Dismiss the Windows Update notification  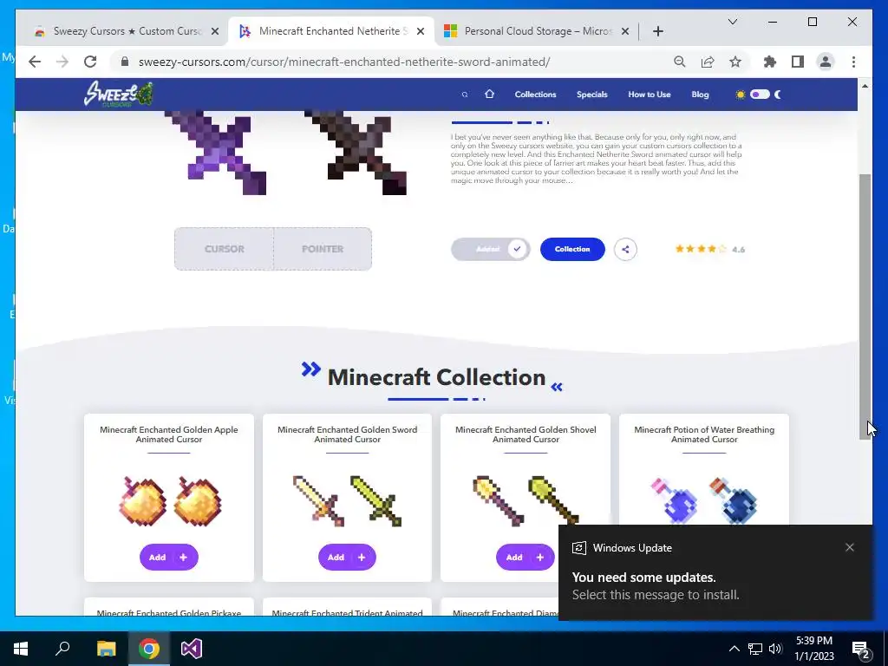pyautogui.click(x=850, y=547)
